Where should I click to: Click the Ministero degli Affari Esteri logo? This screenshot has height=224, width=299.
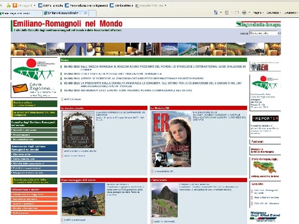click(265, 216)
